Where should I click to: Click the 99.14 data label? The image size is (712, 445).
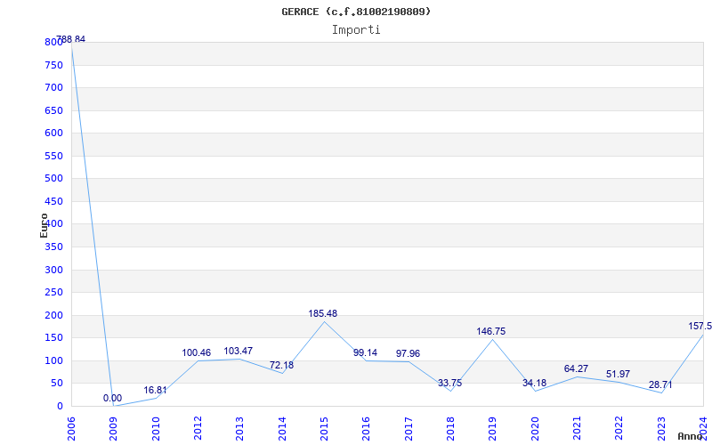(x=365, y=352)
